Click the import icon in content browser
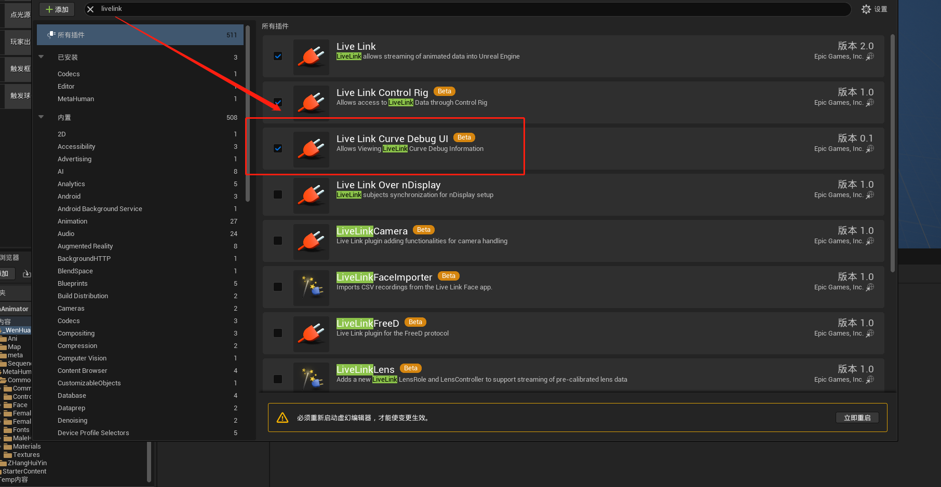 (x=26, y=274)
